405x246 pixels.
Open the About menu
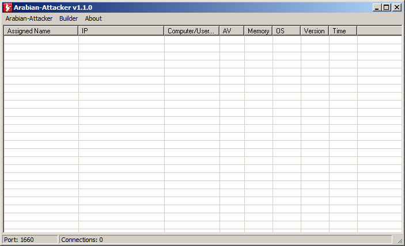coord(93,18)
